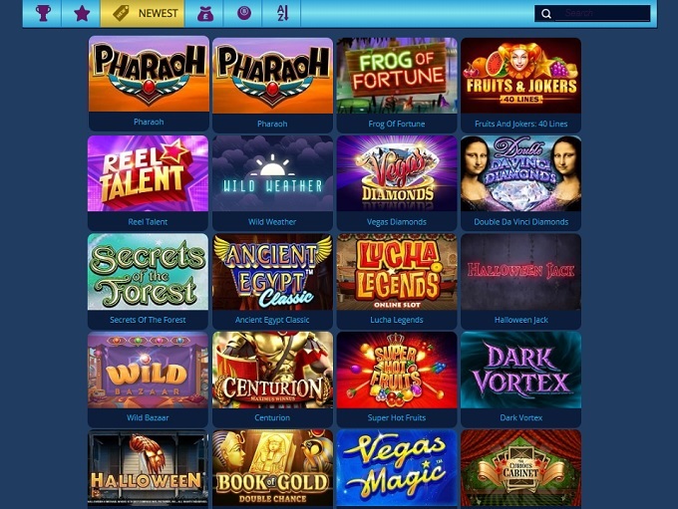Focus the Search input field
Image resolution: width=678 pixels, height=509 pixels.
(x=602, y=13)
